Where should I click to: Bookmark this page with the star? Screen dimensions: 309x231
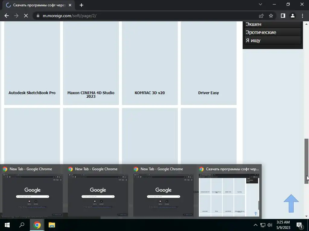coord(271,16)
